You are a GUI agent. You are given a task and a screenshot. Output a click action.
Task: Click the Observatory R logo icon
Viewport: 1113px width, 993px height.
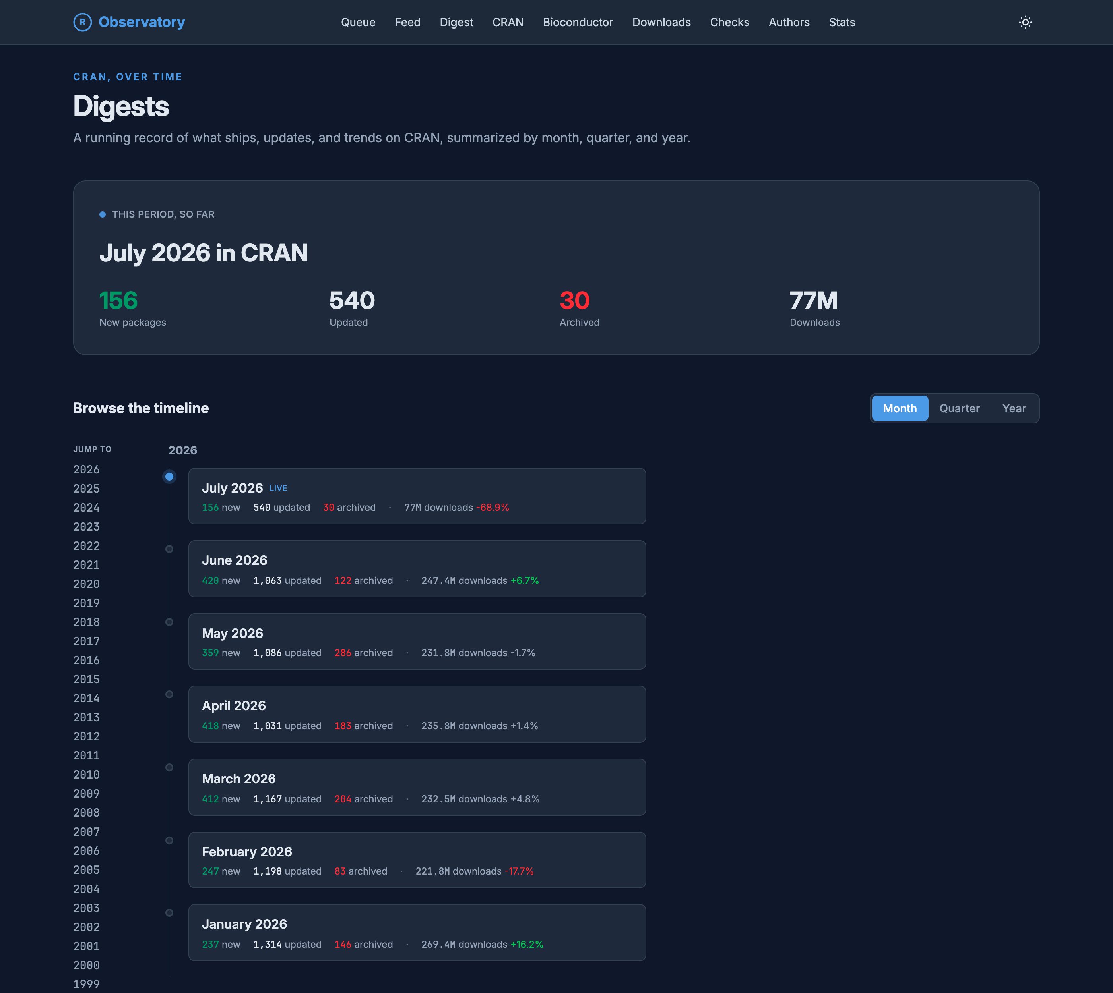coord(82,22)
